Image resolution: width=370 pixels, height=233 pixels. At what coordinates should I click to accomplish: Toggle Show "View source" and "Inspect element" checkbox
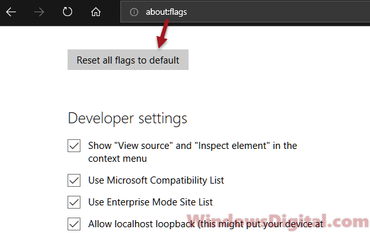pos(74,146)
